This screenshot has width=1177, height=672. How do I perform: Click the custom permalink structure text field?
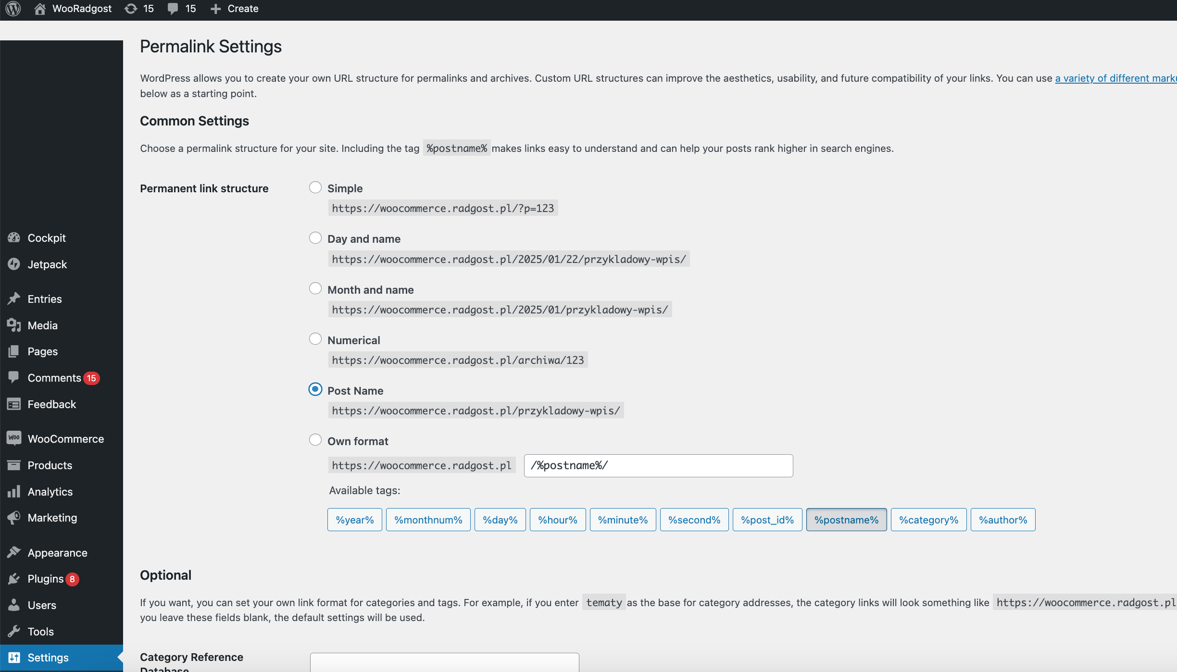(x=658, y=465)
